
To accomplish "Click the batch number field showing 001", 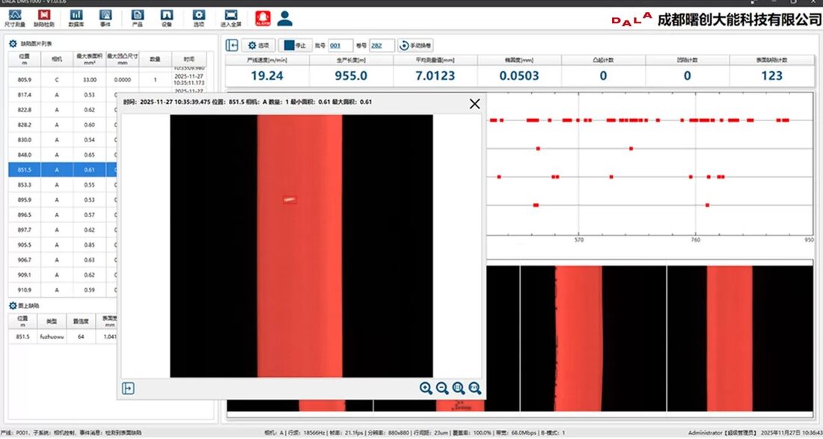I will pos(340,46).
